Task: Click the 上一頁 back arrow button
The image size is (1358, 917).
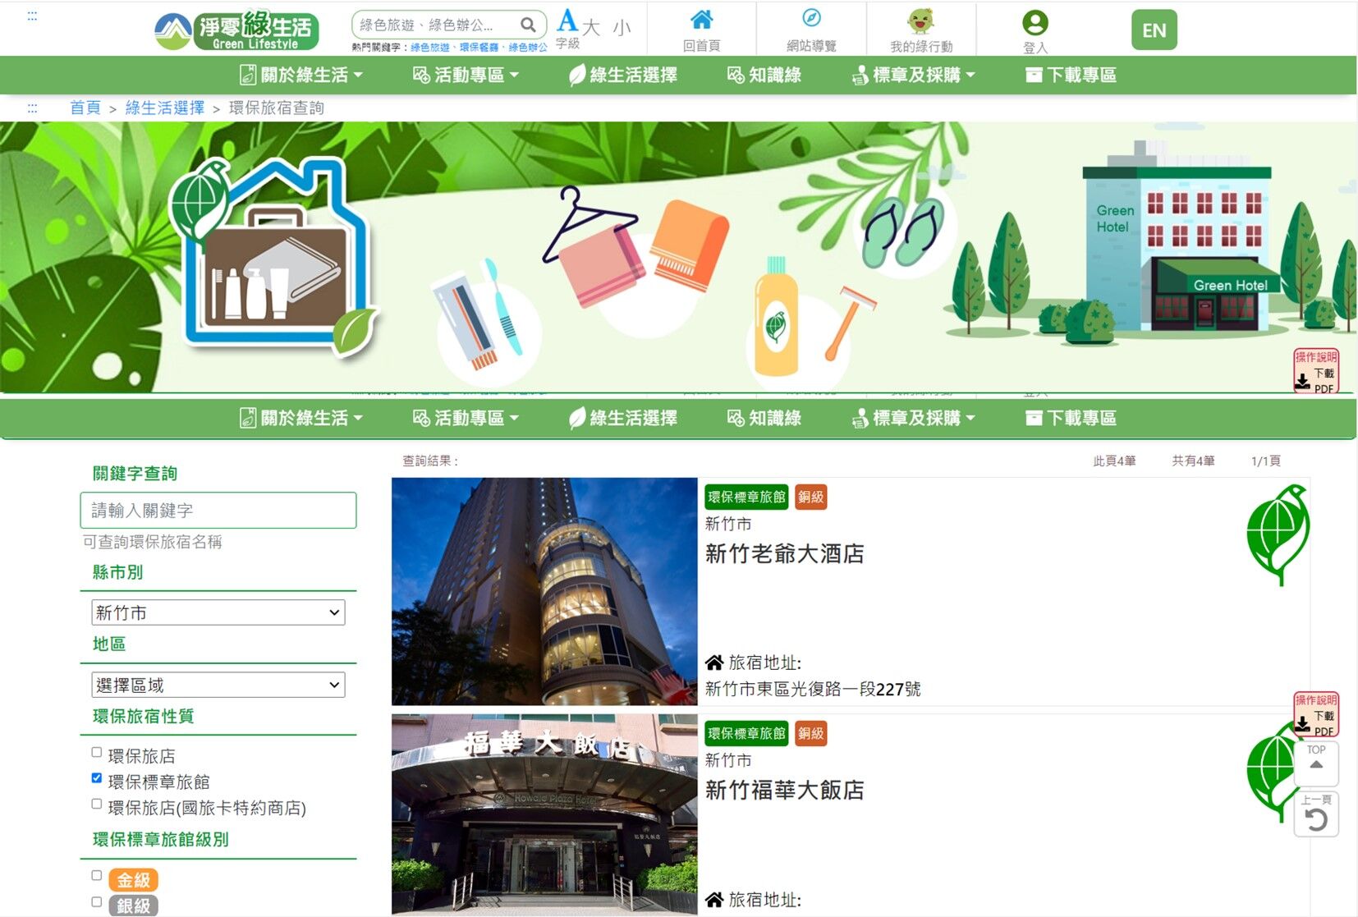Action: coord(1316,814)
